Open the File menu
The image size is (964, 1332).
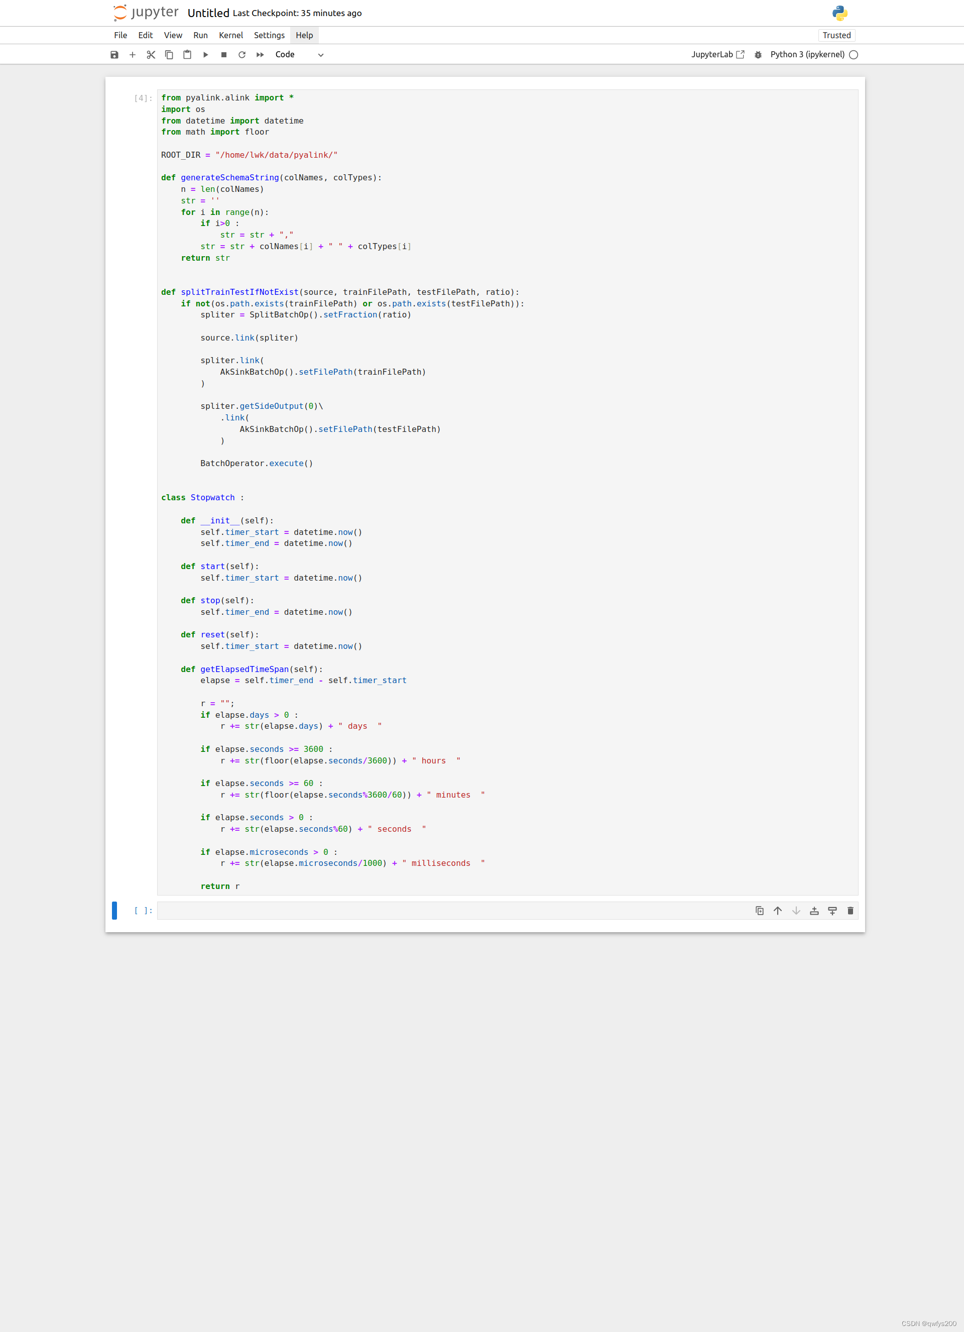[x=120, y=35]
